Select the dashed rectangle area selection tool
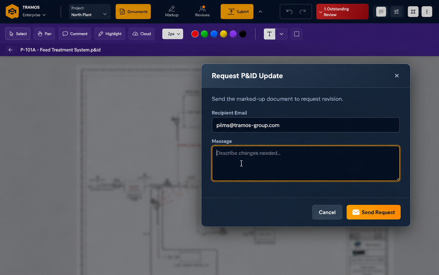Image resolution: width=439 pixels, height=275 pixels. click(296, 34)
